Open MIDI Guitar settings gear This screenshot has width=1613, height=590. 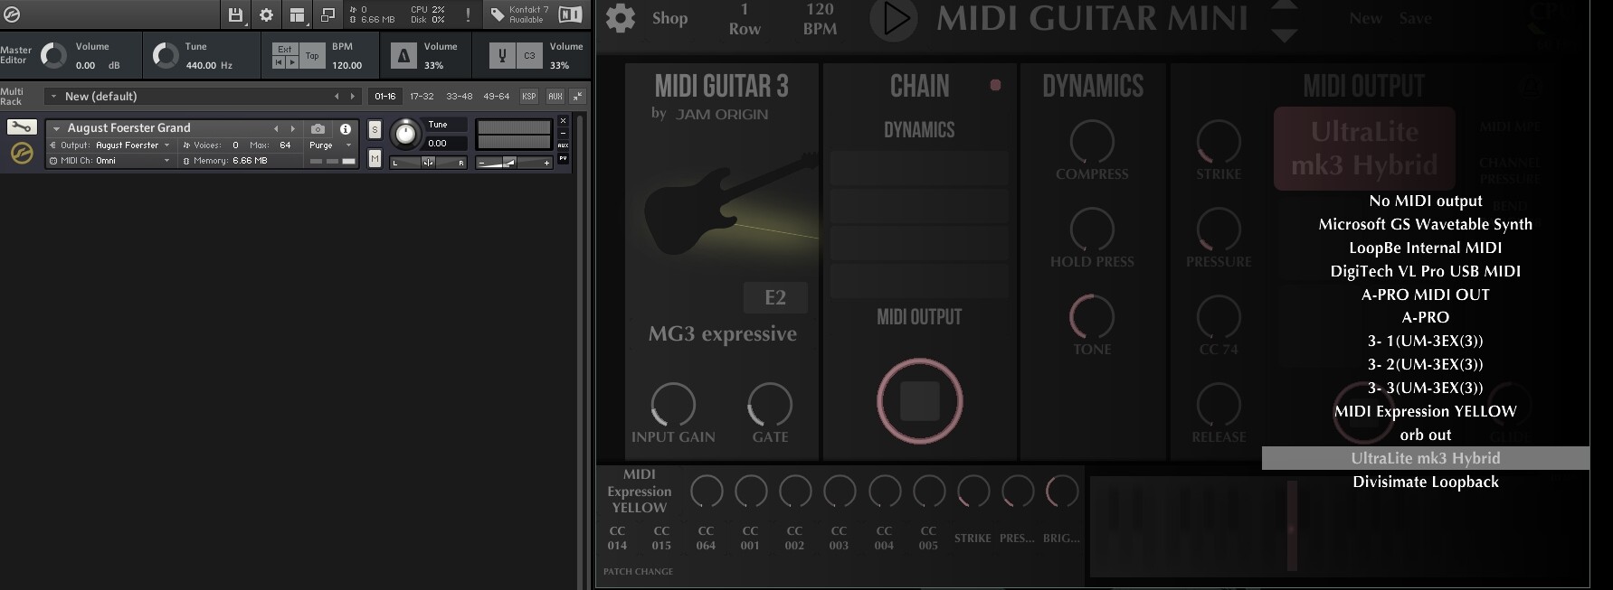[x=621, y=18]
